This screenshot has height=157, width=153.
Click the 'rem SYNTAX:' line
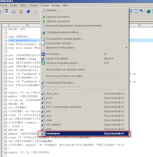[18, 37]
